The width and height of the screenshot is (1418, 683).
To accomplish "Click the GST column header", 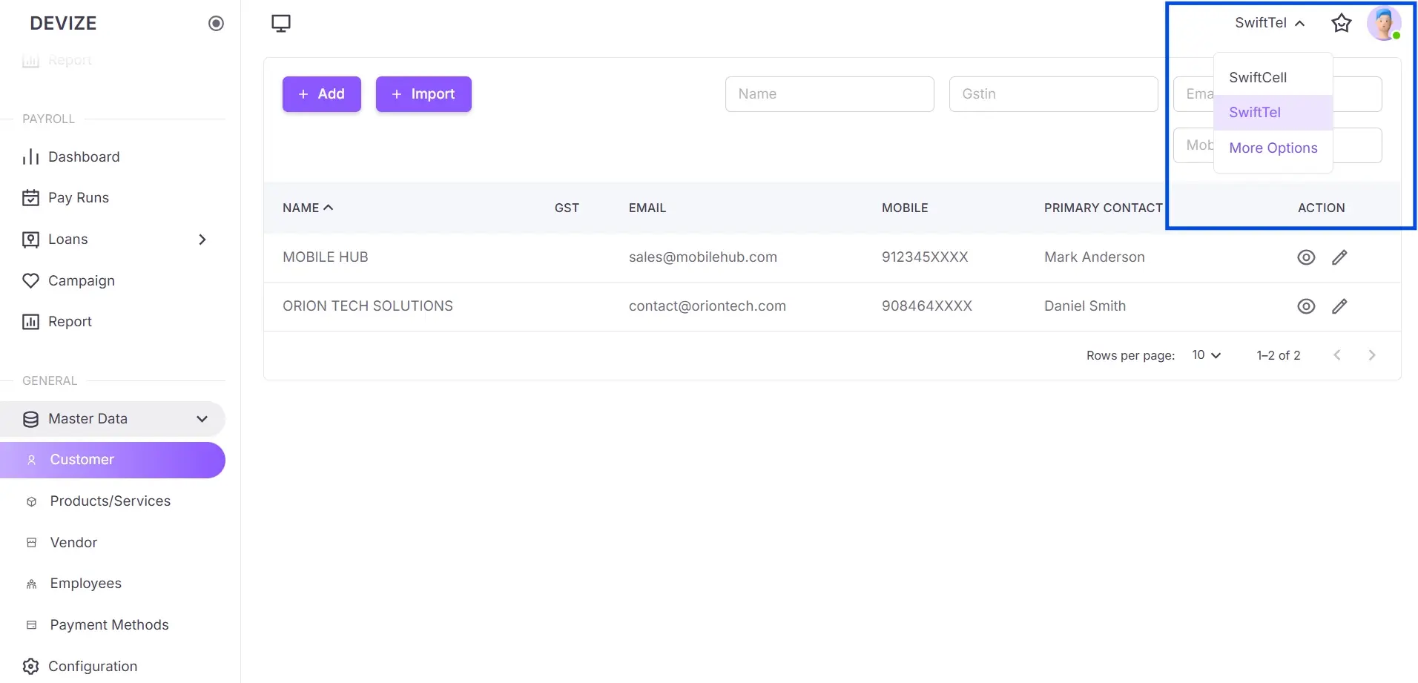I will (567, 208).
